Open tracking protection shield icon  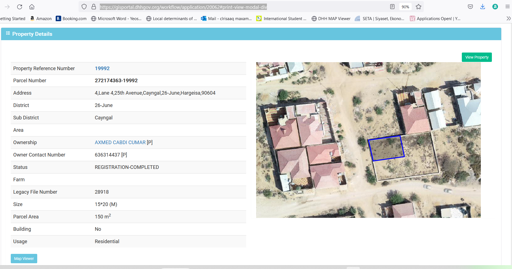[84, 7]
